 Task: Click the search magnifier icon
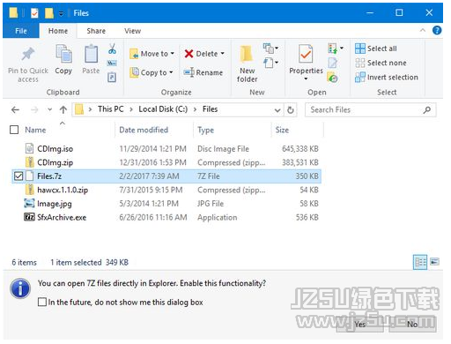click(x=427, y=110)
